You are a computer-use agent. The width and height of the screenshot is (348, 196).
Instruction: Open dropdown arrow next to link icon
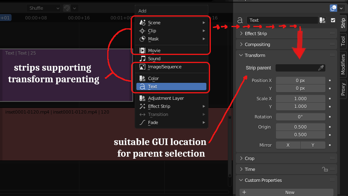pos(74,8)
